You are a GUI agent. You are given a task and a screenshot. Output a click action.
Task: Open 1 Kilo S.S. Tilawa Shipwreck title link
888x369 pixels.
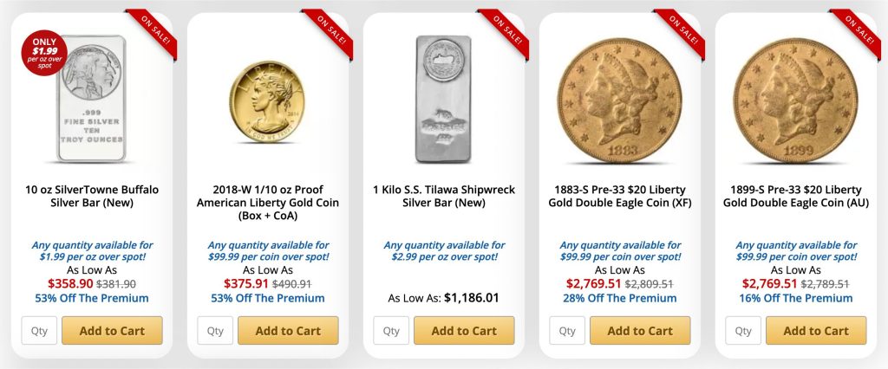coord(443,196)
